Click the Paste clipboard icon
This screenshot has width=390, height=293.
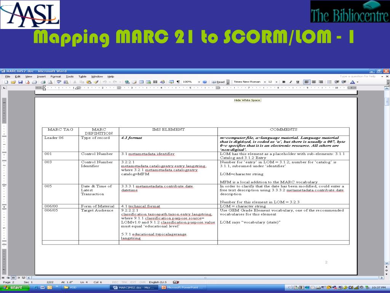pos(89,82)
